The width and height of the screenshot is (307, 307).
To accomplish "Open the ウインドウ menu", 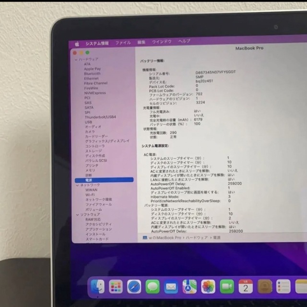I will point(162,42).
